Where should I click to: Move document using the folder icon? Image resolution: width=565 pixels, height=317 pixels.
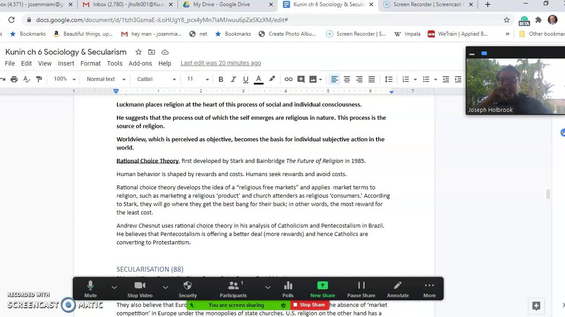[x=151, y=52]
